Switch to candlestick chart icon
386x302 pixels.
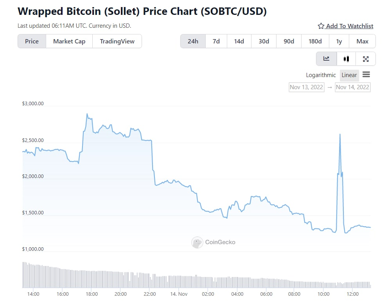(x=346, y=59)
